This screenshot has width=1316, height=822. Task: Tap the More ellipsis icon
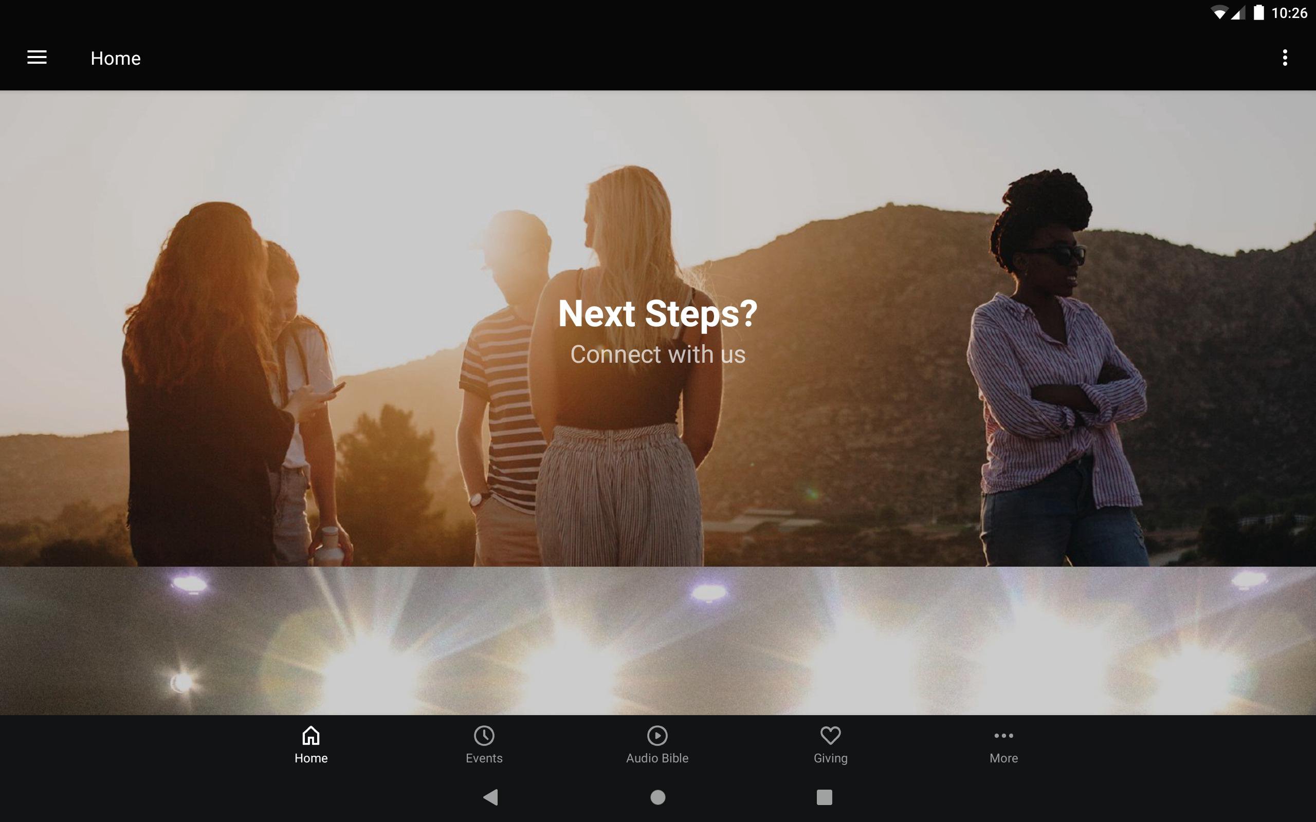click(1003, 736)
